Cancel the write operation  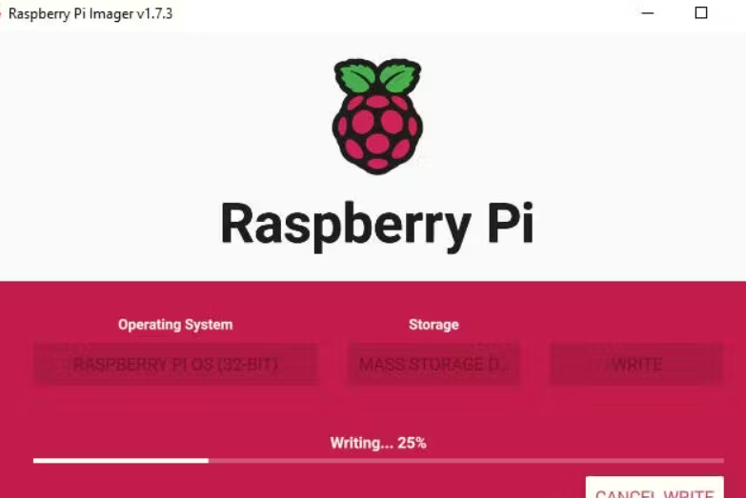click(x=655, y=488)
